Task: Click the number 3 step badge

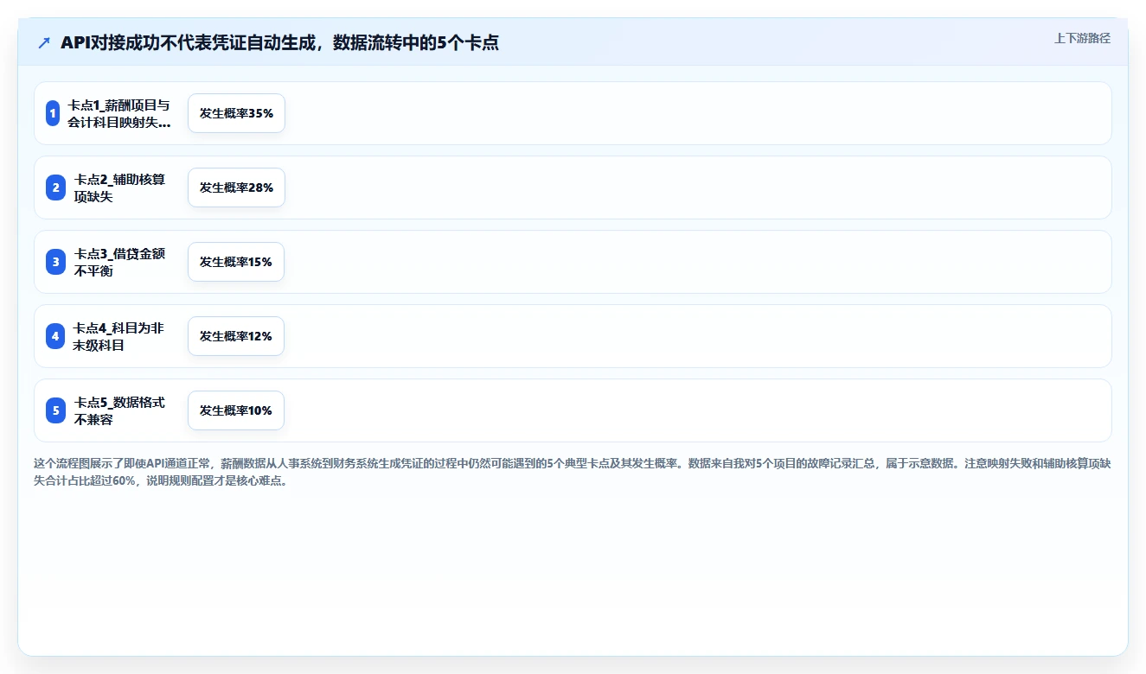Action: click(55, 262)
